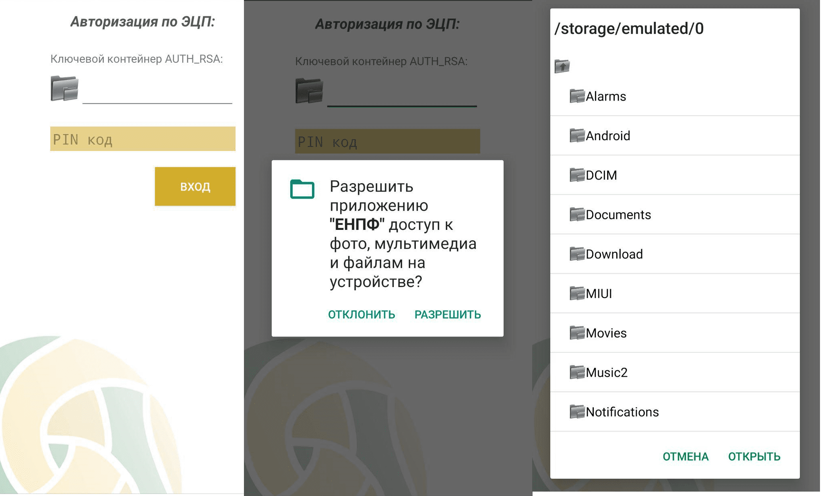Open the Download folder entry
The height and width of the screenshot is (496, 822).
[614, 254]
